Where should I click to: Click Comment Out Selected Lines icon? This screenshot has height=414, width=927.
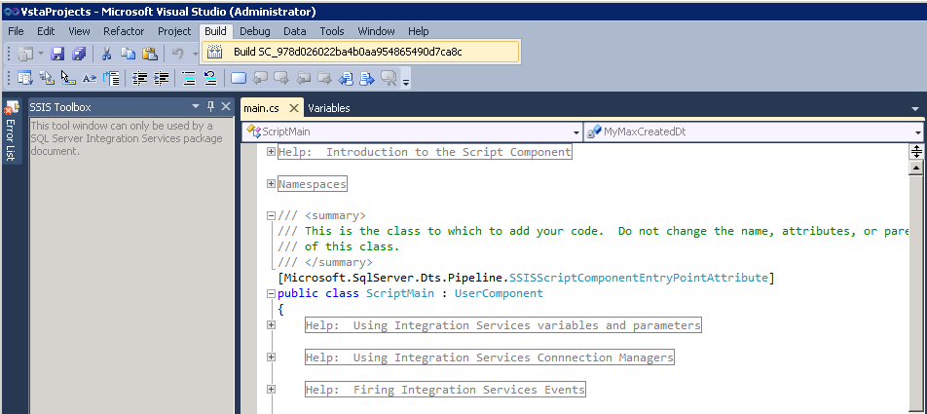pos(187,79)
